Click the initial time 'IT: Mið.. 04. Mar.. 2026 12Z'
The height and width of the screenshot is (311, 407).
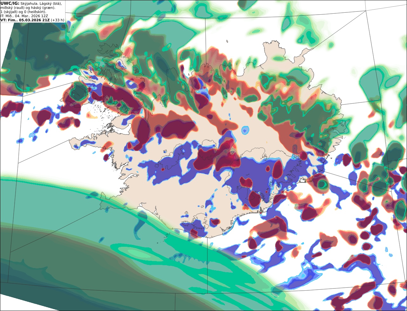(24, 16)
